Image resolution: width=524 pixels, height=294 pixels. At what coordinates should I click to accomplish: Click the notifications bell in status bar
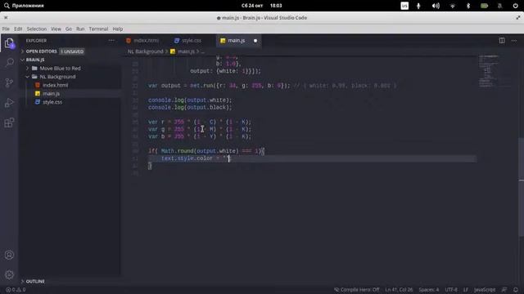(516, 290)
